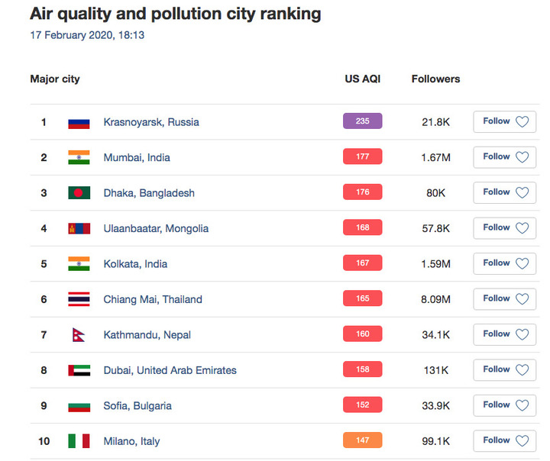This screenshot has width=550, height=461.
Task: Click the Followers column header
Action: click(x=435, y=79)
